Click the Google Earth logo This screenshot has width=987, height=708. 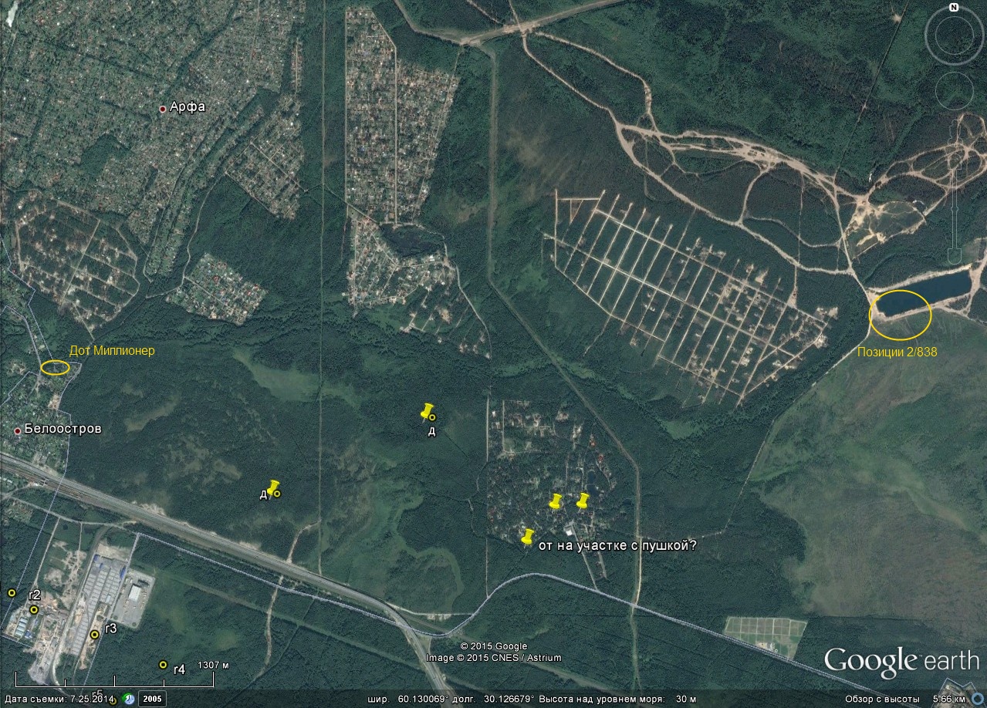coord(901,662)
